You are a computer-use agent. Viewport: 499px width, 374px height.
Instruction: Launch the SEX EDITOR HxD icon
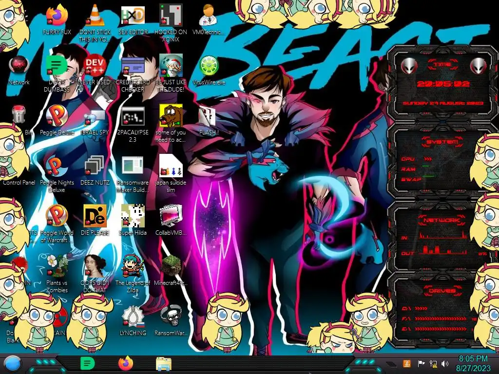(x=133, y=15)
